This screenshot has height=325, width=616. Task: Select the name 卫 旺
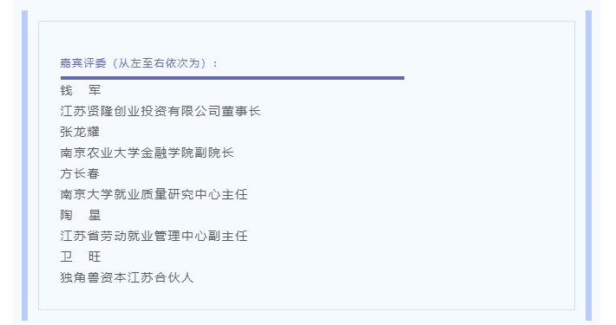[x=81, y=257]
